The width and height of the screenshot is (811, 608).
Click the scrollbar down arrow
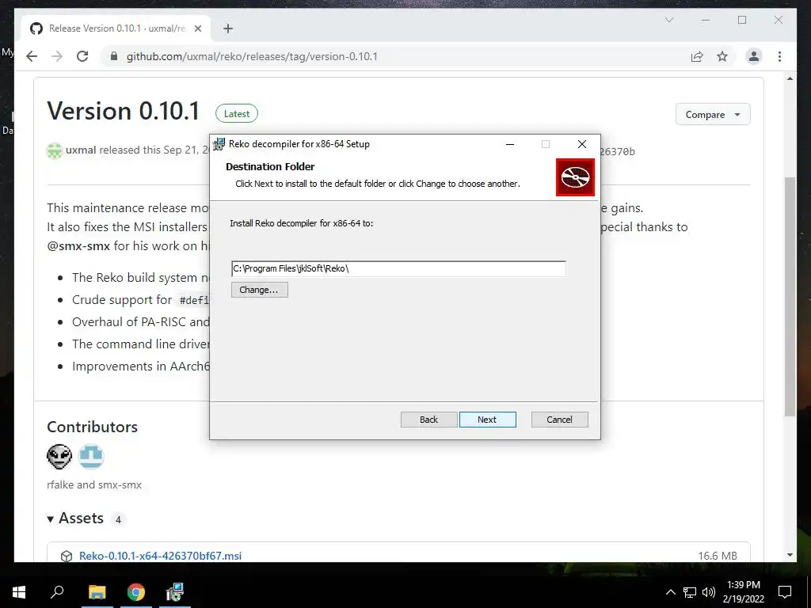coord(790,555)
